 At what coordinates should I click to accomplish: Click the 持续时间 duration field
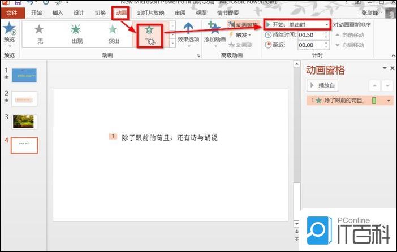tap(310, 35)
